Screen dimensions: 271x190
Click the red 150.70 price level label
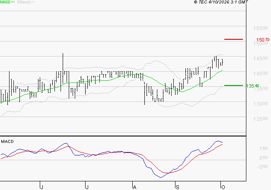pos(263,40)
